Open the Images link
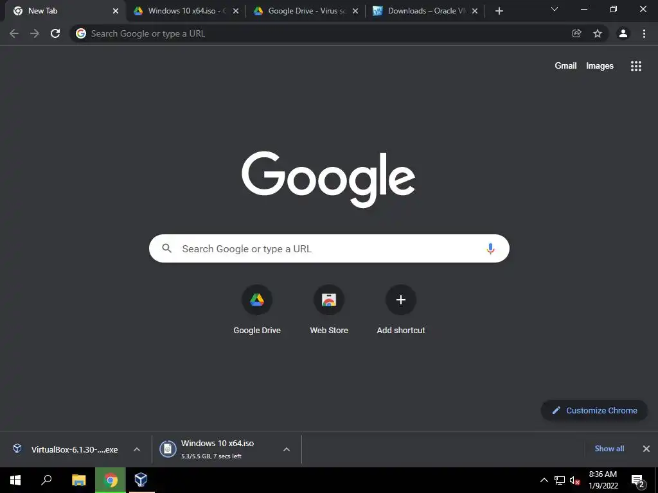The image size is (658, 493). click(600, 66)
